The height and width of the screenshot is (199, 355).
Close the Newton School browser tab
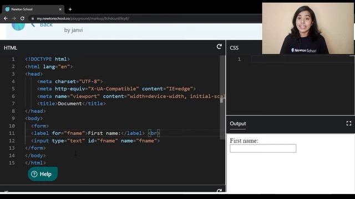click(60, 9)
